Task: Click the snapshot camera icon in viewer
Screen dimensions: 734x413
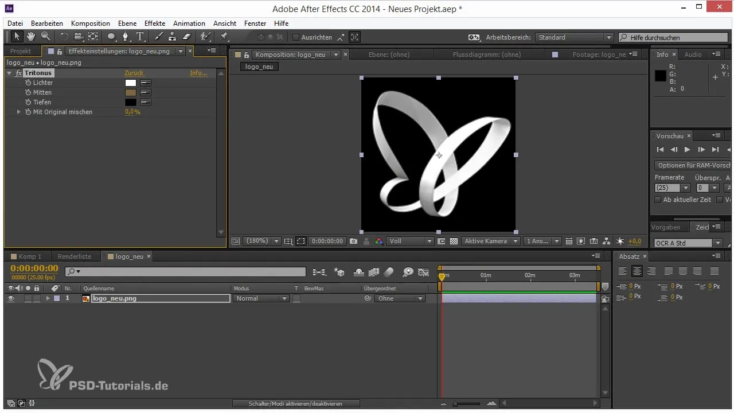Action: tap(354, 241)
